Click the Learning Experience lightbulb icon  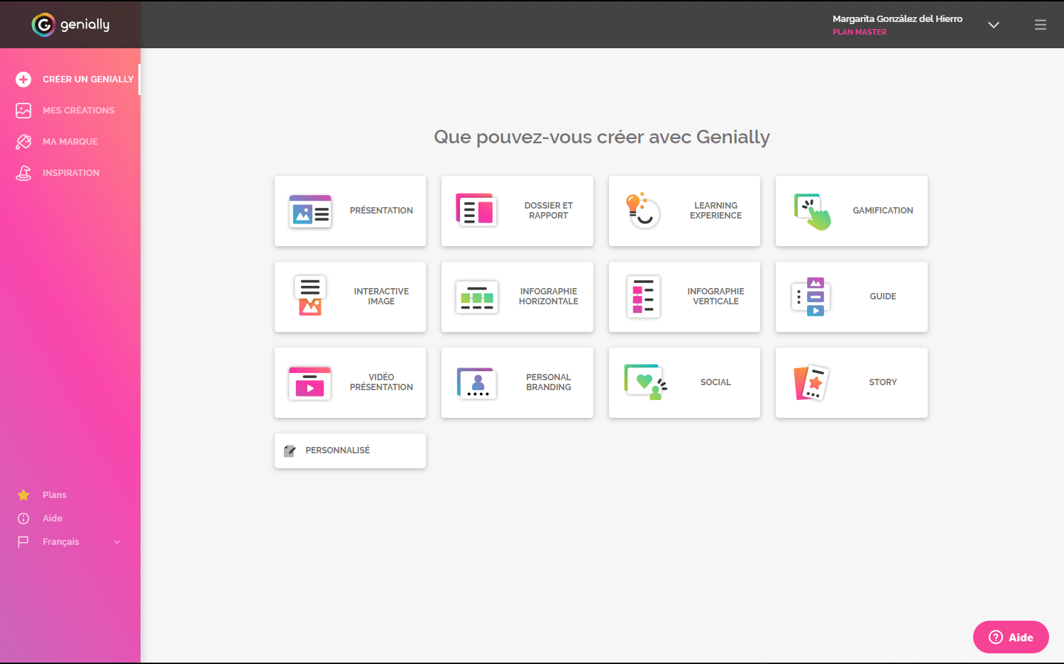tap(643, 211)
